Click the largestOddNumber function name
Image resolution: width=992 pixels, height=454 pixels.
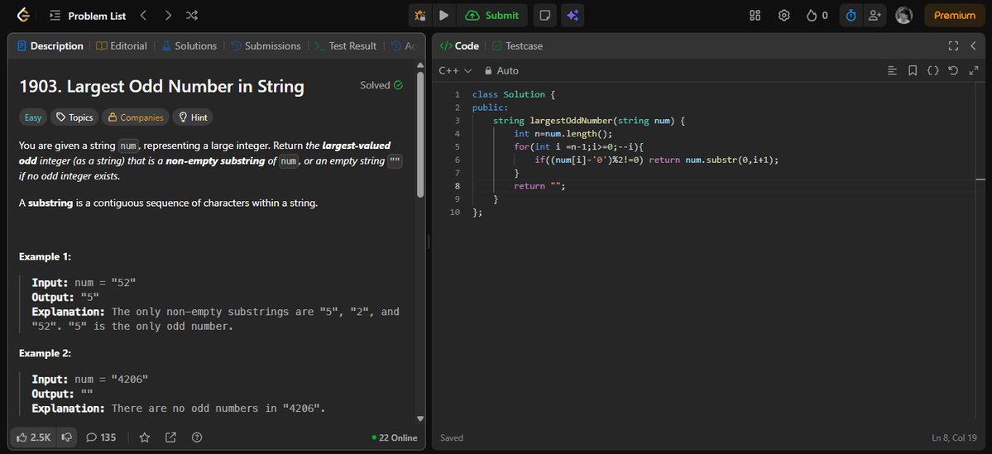click(571, 120)
